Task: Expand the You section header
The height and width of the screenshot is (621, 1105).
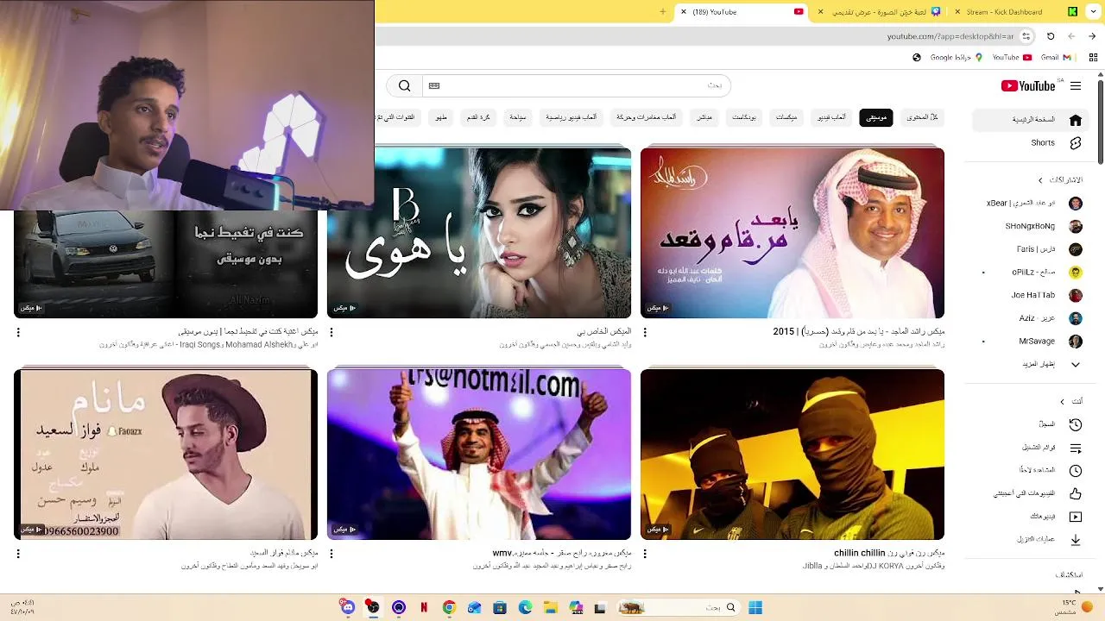Action: click(x=1071, y=401)
